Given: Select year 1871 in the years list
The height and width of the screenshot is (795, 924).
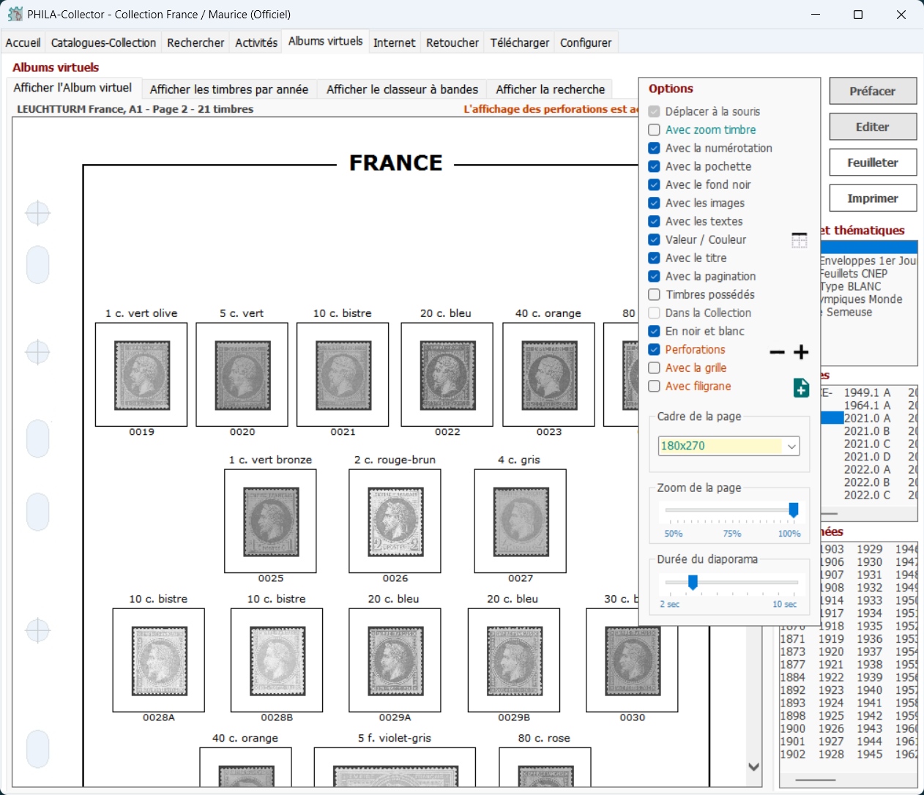Looking at the screenshot, I should (x=792, y=639).
